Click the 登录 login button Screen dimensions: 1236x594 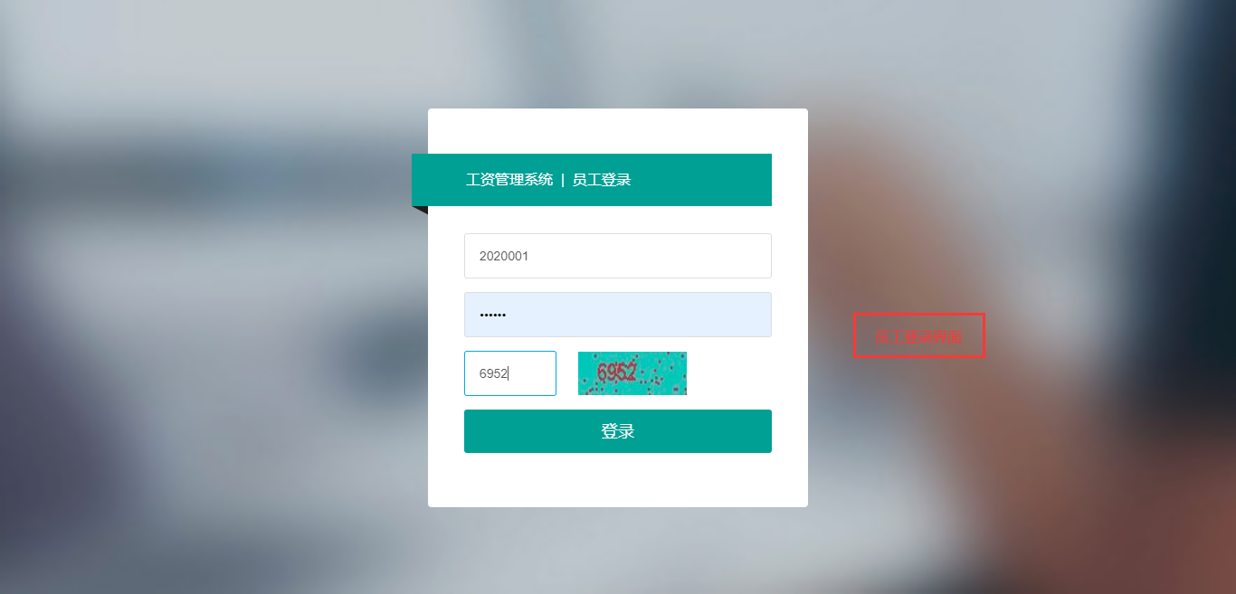pos(618,431)
